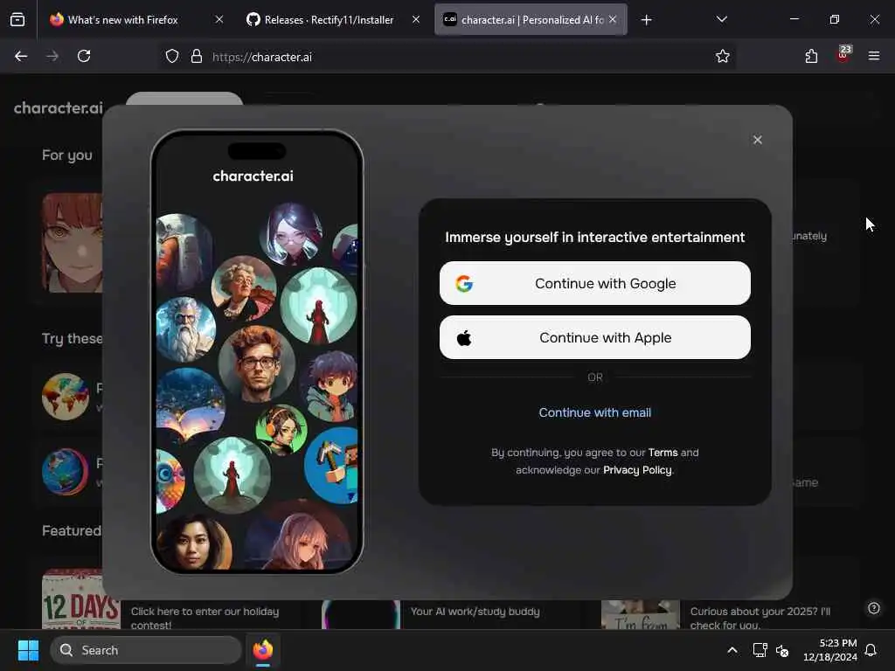
Task: Click Continue with Apple button
Action: tap(594, 337)
